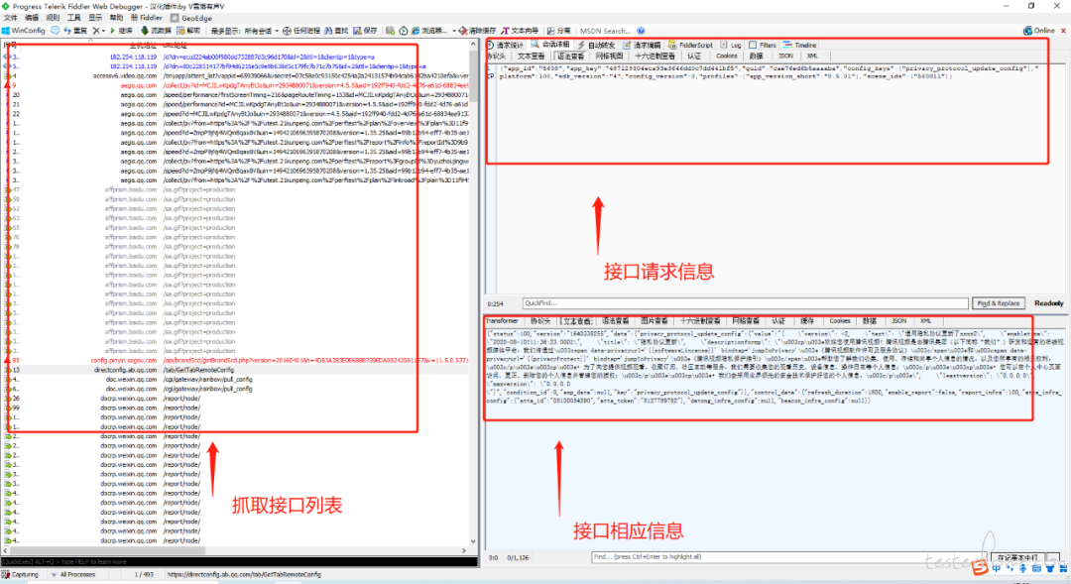Open the Fiddler menu item
This screenshot has height=584, width=1071.
point(146,18)
